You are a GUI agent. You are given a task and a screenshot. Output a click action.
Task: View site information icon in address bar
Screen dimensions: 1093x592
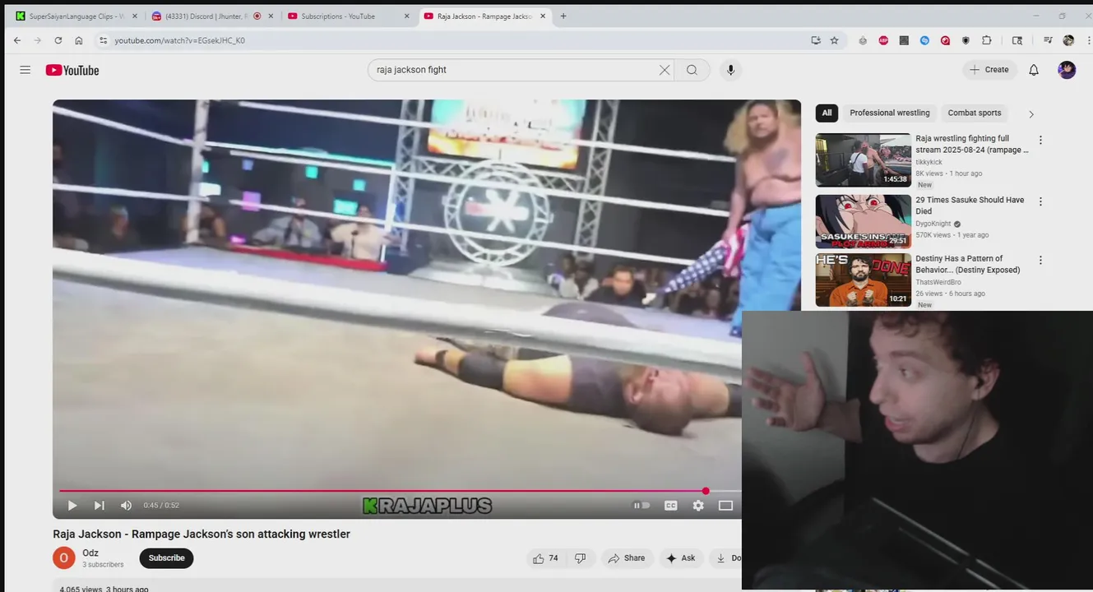(x=103, y=40)
